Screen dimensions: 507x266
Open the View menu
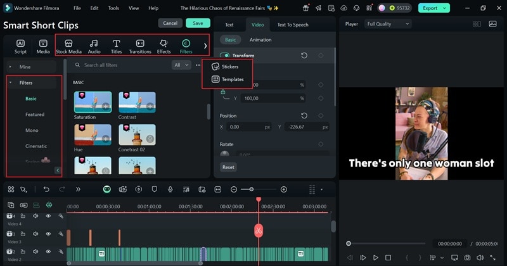[x=134, y=8]
